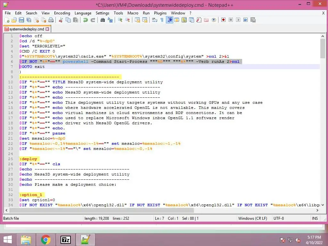
Task: Open Folder as Workspace icon
Action: click(206, 20)
